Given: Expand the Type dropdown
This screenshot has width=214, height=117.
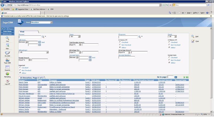Looking at the screenshot, I should pos(75,36).
